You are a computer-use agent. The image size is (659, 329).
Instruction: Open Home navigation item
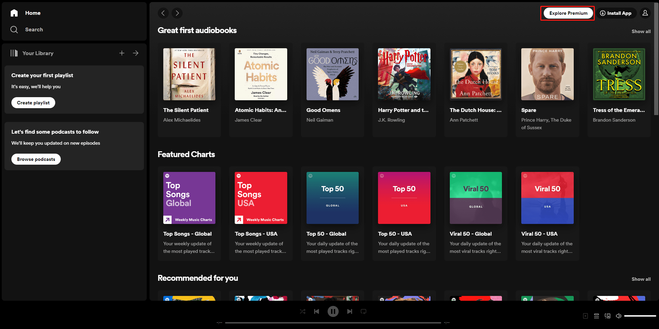[x=33, y=13]
